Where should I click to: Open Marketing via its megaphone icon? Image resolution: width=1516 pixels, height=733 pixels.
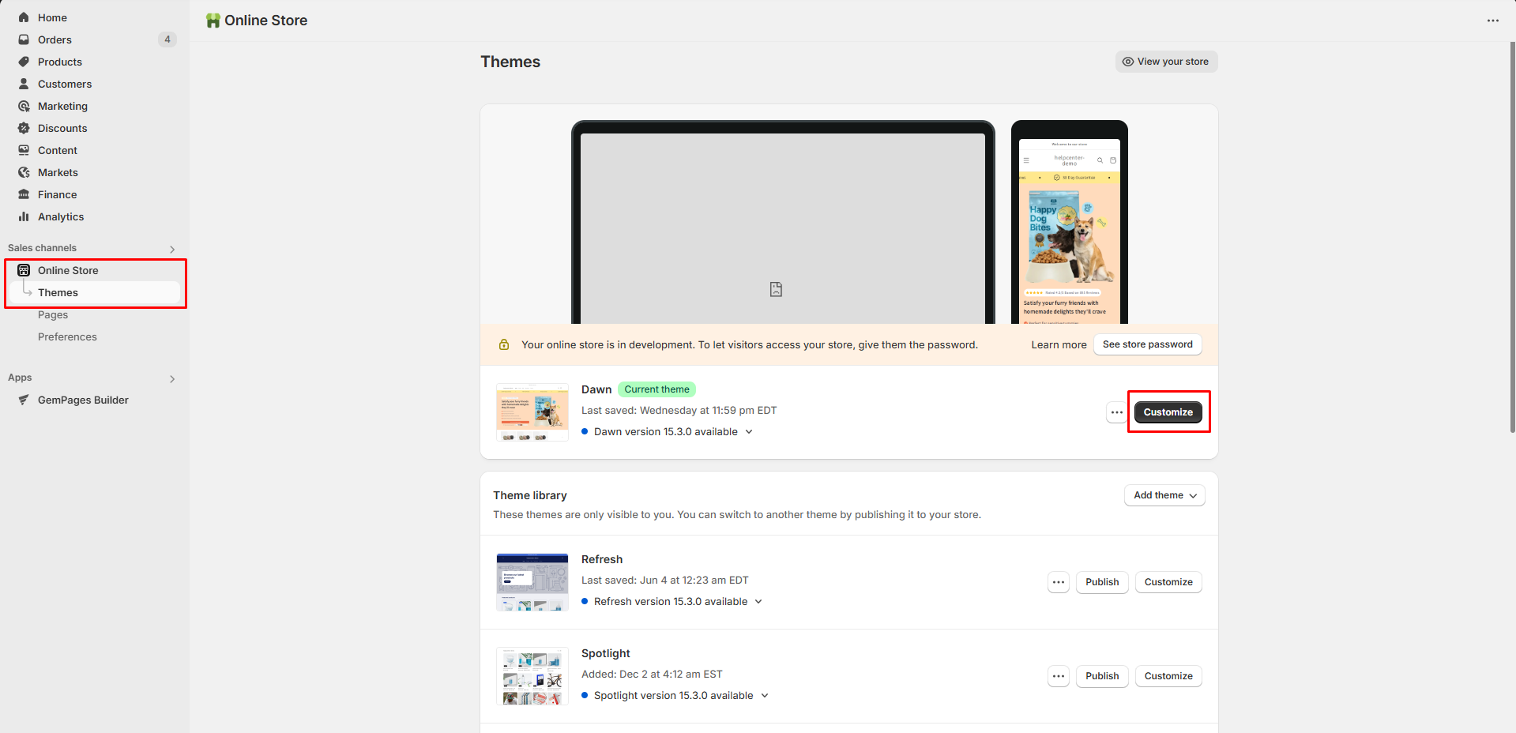pos(24,106)
